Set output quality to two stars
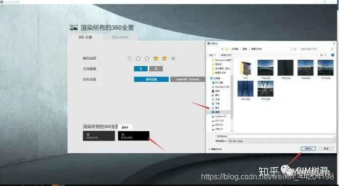 147,58
